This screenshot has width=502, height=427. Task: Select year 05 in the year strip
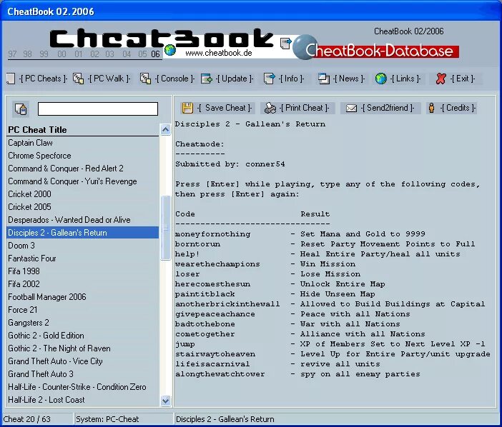point(142,54)
